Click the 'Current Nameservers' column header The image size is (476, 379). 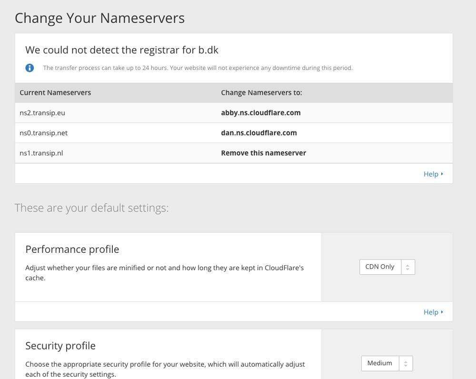pos(55,92)
